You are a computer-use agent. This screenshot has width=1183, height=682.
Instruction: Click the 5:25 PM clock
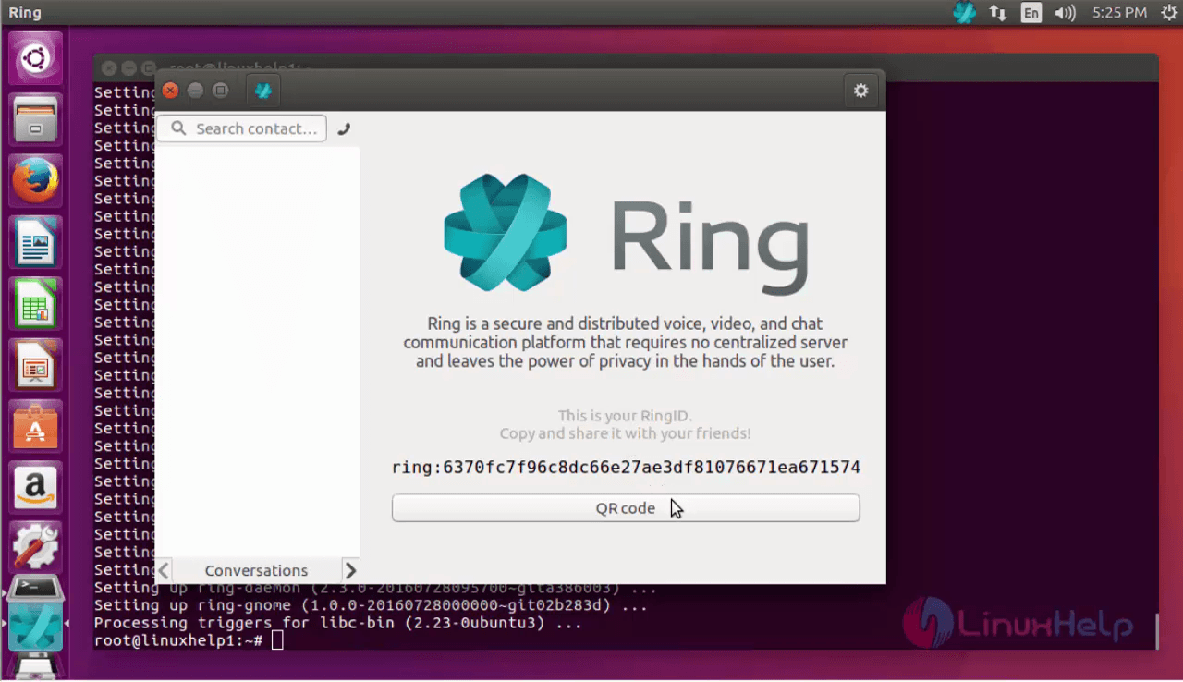click(1119, 13)
